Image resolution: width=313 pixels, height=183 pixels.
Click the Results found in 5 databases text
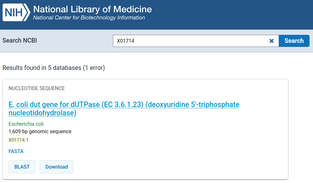click(x=42, y=68)
